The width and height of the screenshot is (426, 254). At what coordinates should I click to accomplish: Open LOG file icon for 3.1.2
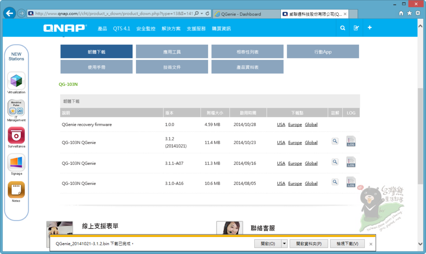[351, 141]
